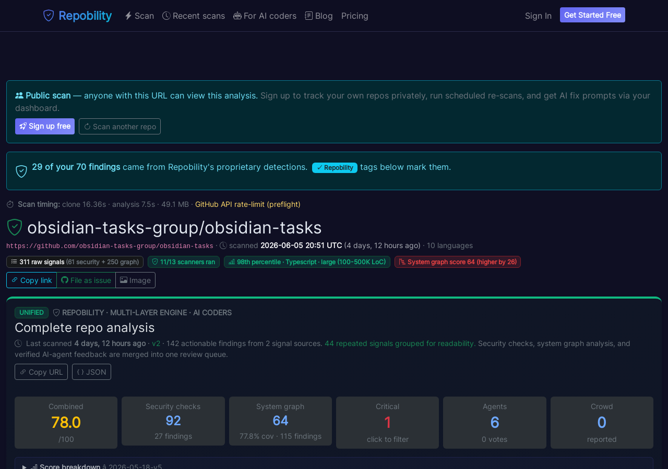Click the Copy URL button
This screenshot has width=668, height=469.
pos(41,372)
